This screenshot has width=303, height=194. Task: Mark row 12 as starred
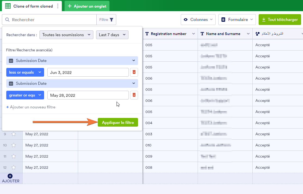pyautogui.click(x=14, y=167)
